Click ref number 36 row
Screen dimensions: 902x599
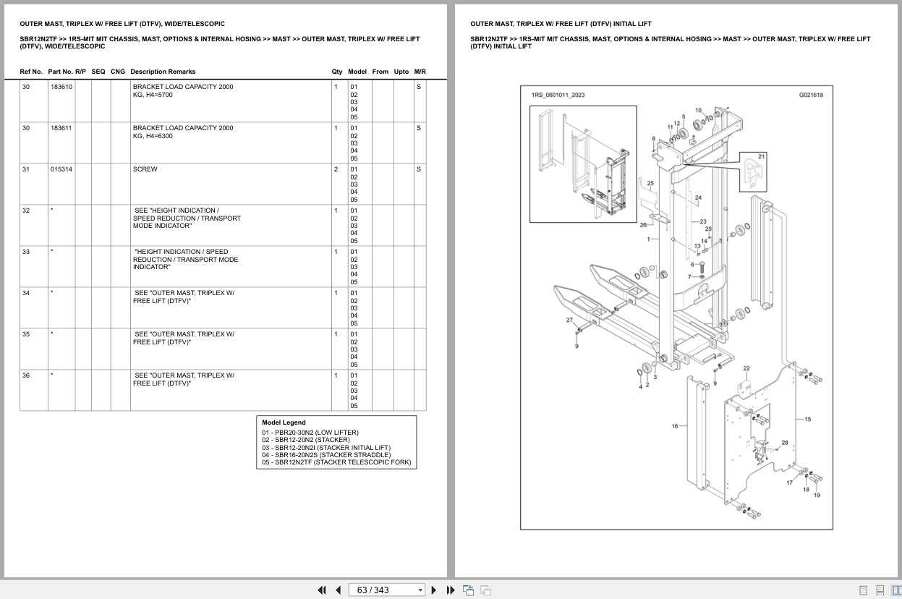click(223, 390)
